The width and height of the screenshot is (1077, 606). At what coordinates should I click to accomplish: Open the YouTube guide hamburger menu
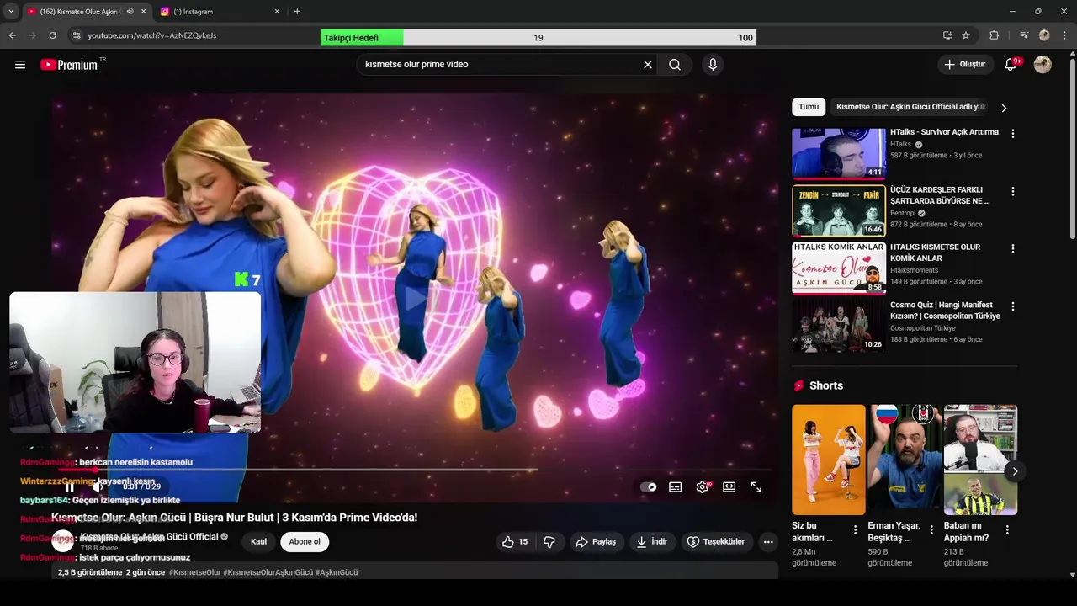click(20, 65)
